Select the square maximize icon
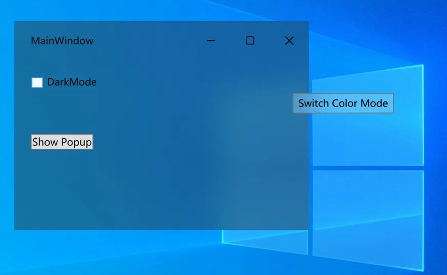Image resolution: width=447 pixels, height=275 pixels. [250, 41]
